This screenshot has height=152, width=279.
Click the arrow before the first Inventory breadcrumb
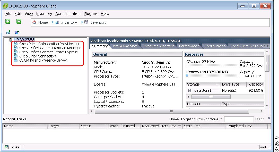pyautogui.click(x=53, y=22)
